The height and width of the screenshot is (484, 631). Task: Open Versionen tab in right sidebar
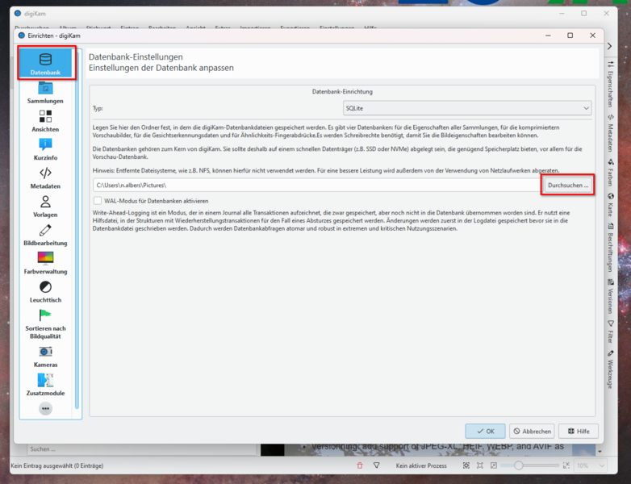611,296
